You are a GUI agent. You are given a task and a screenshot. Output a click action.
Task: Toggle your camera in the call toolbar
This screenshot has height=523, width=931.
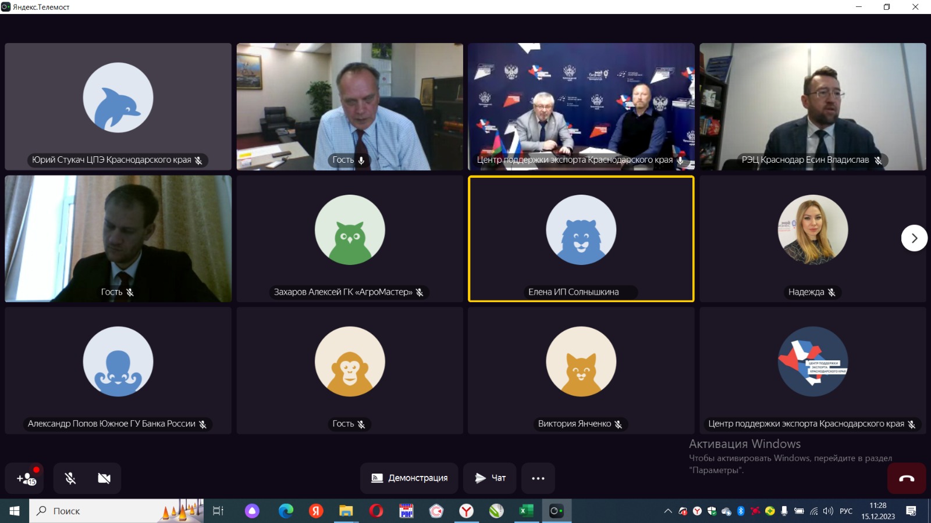[104, 478]
